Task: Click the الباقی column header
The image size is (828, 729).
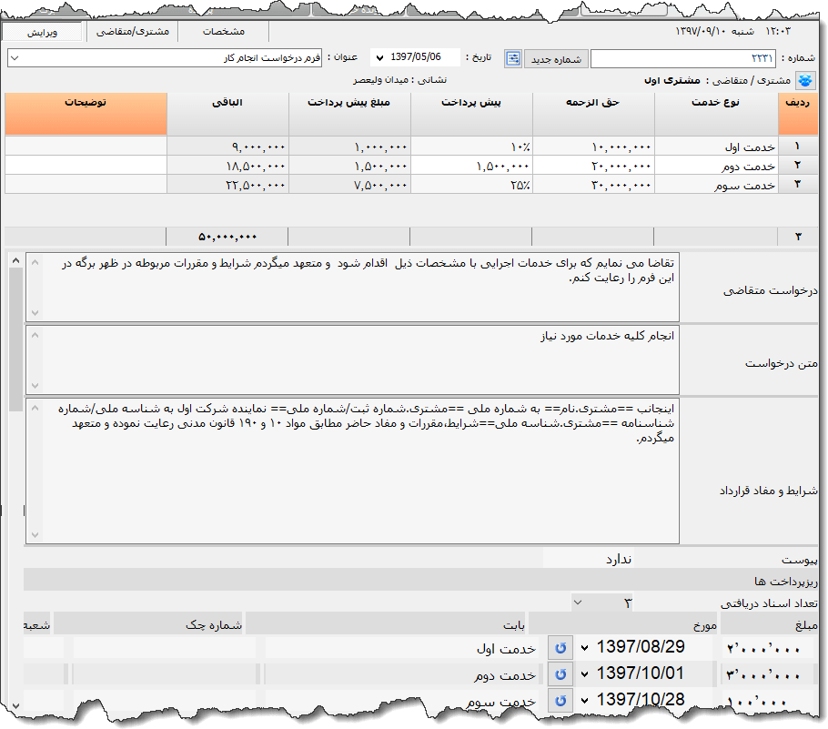Action: (228, 114)
